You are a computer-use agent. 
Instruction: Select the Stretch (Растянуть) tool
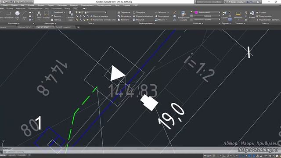[x=123, y=20]
